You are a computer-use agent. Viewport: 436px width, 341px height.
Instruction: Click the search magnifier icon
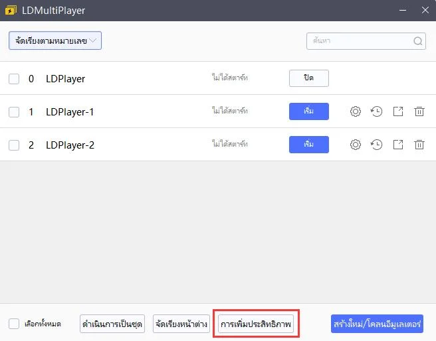pos(417,41)
